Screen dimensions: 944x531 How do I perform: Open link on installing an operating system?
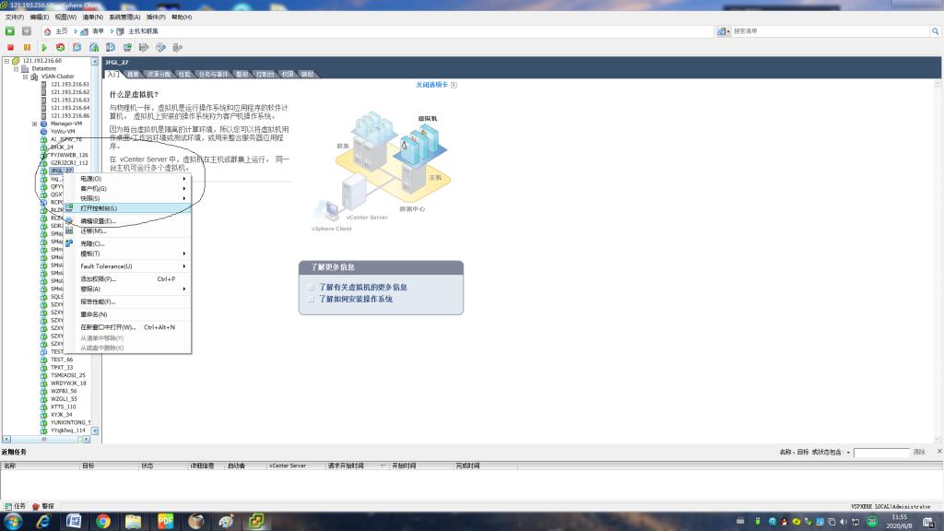(356, 299)
